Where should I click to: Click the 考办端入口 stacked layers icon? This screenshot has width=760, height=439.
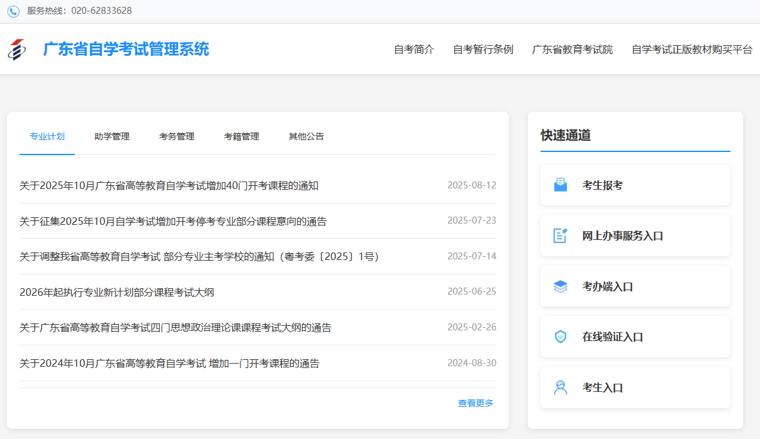tap(560, 286)
